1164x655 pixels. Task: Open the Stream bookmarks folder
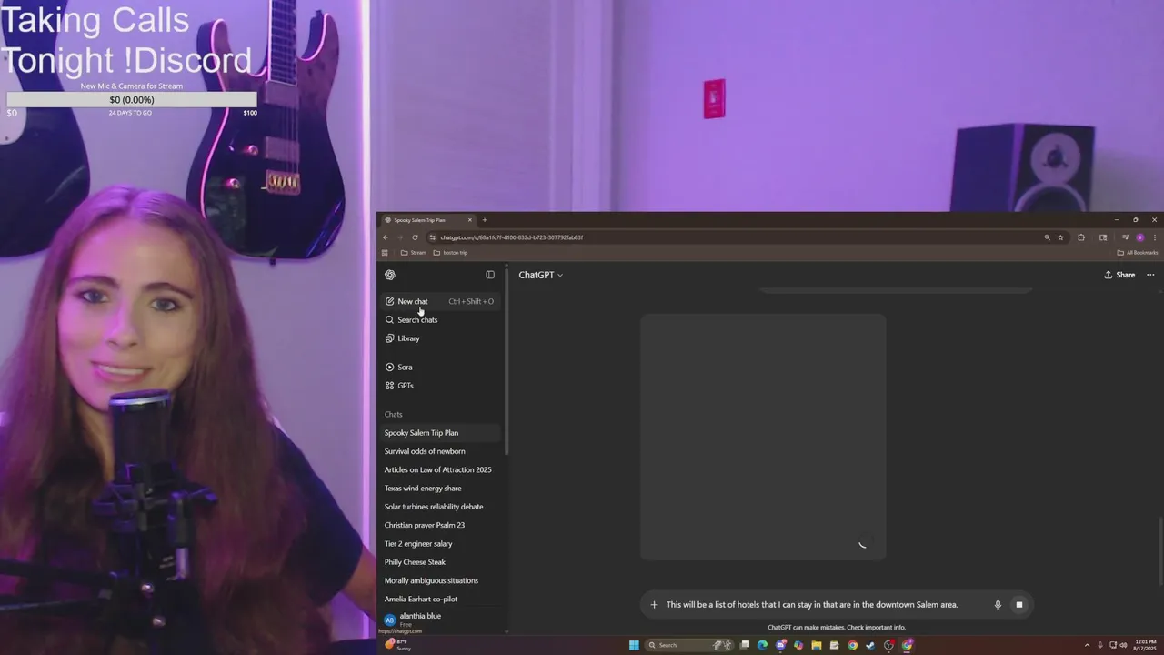[413, 253]
